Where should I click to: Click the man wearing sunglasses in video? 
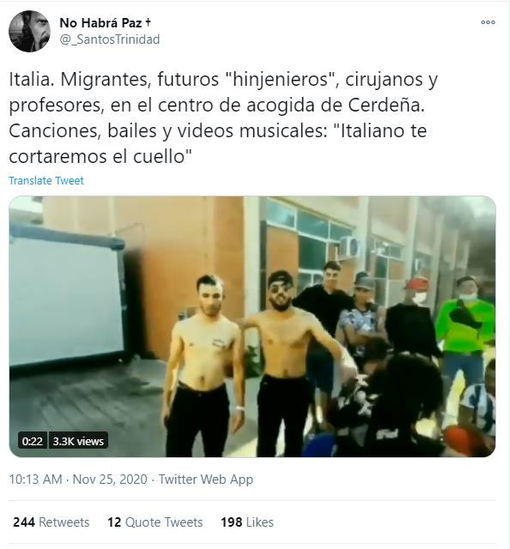pyautogui.click(x=284, y=360)
